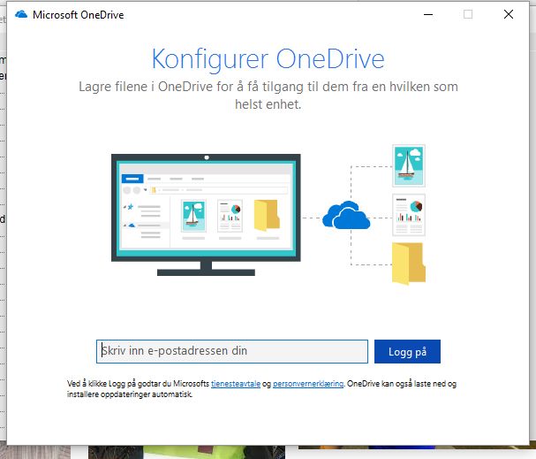Click the 'Lagre filene i OneDrive' subtitle text

[268, 96]
